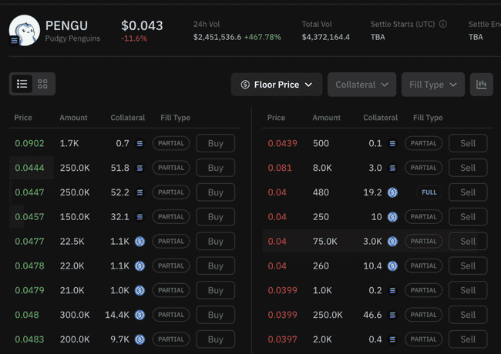Click USDC icon in 22.5K row

click(140, 242)
